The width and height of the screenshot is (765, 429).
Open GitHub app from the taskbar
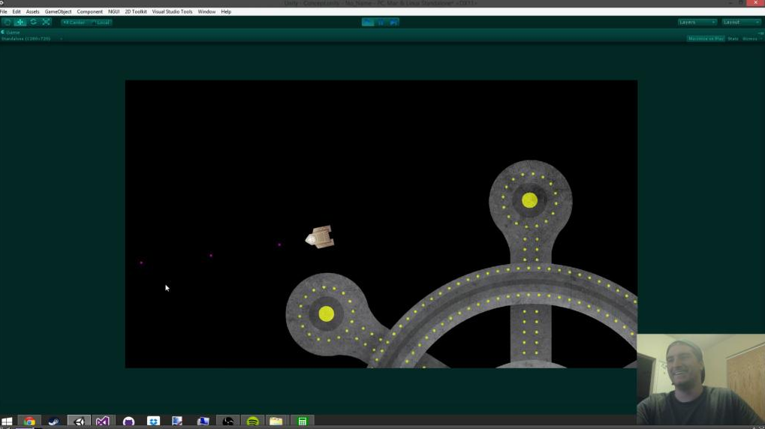point(128,421)
